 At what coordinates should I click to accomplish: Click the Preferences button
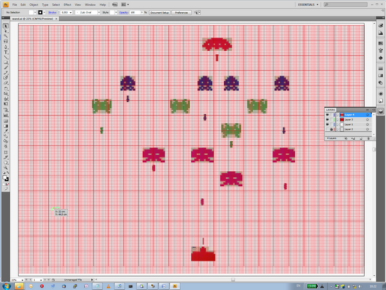(x=181, y=13)
